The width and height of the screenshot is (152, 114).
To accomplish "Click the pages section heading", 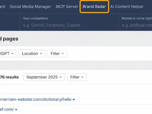I will pos(9,39).
